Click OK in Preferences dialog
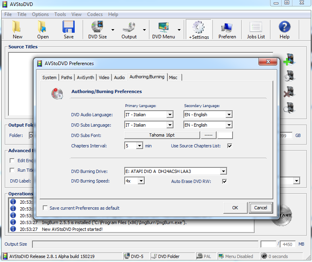312x262 pixels. point(235,208)
